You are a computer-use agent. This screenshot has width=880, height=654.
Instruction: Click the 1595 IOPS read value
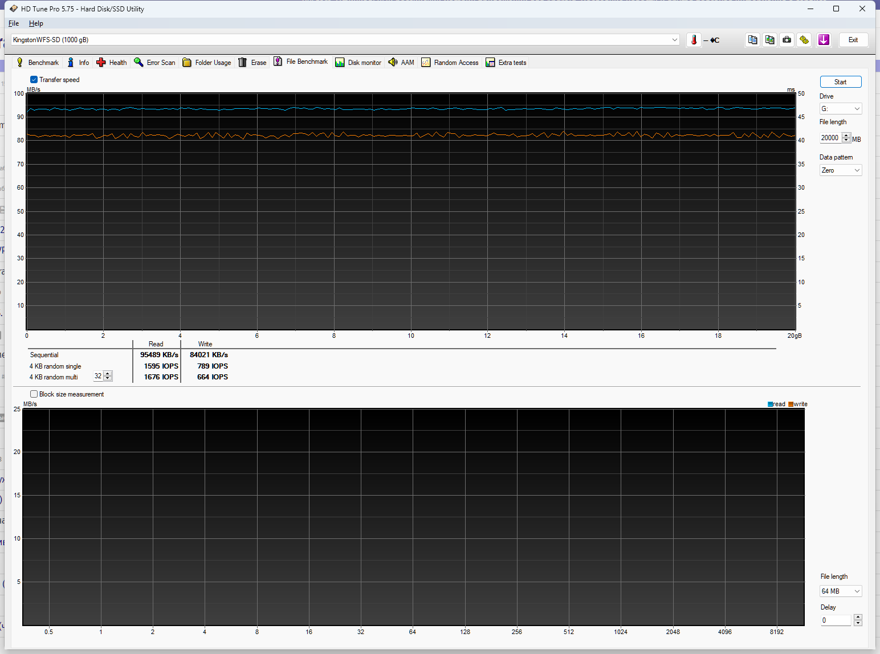click(161, 366)
